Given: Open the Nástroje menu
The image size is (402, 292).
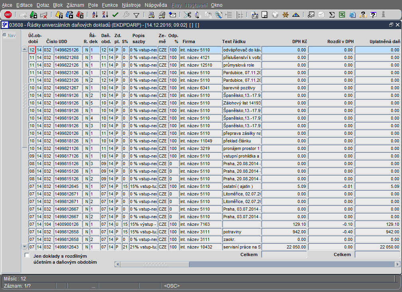Looking at the screenshot, I should pos(131,5).
